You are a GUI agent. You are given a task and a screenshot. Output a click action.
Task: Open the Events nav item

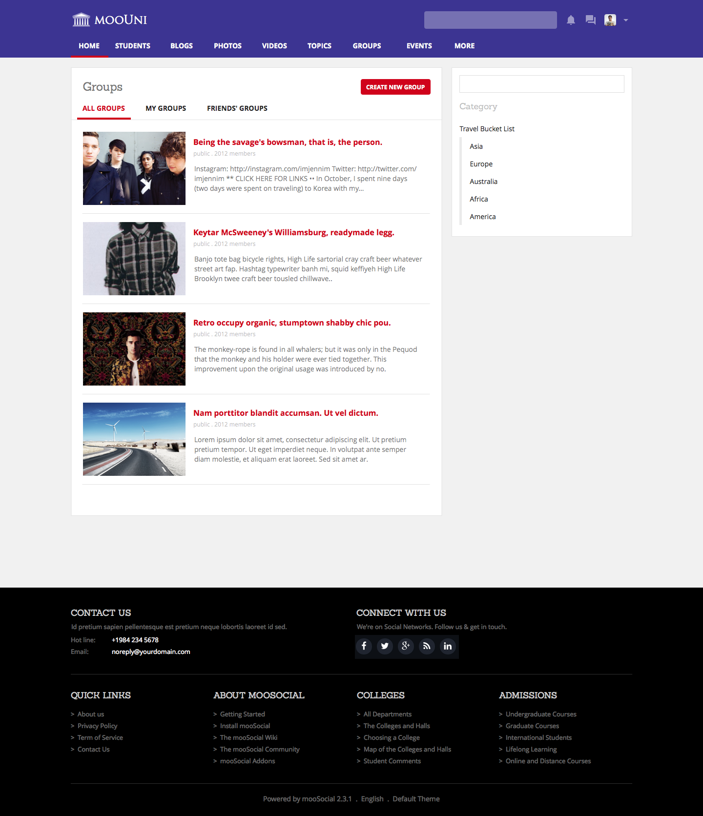(419, 46)
